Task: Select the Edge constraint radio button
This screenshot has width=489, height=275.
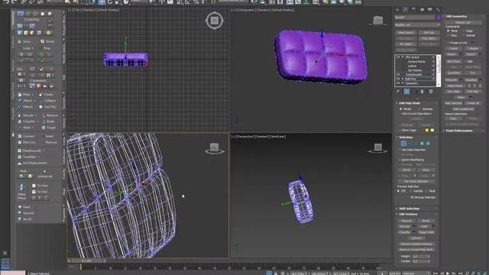Action: pos(463,31)
